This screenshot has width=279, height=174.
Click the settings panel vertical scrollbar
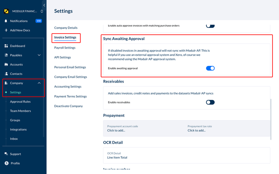click(271, 119)
